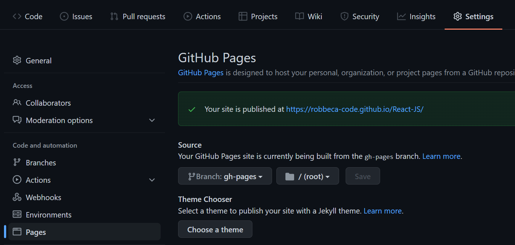Click the Theme Chooser heading
515x245 pixels.
pos(205,199)
